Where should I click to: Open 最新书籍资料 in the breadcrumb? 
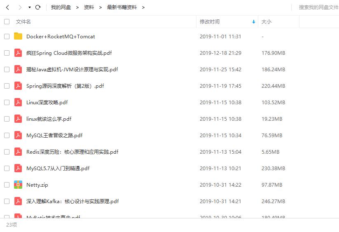pos(122,7)
